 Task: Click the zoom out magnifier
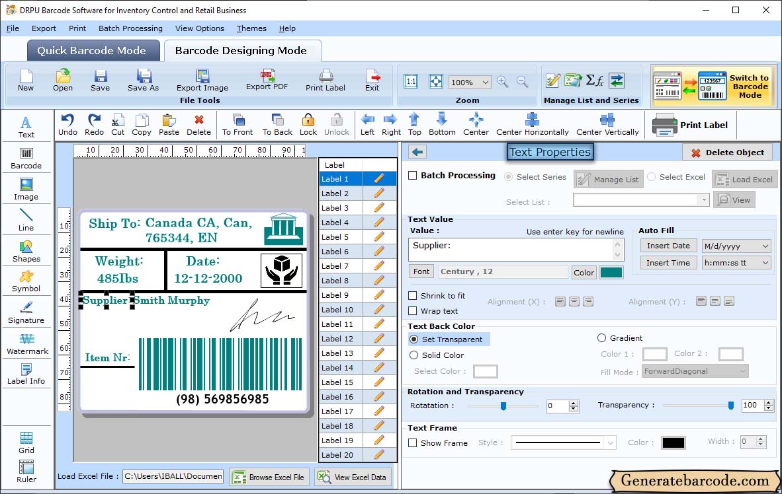(522, 82)
